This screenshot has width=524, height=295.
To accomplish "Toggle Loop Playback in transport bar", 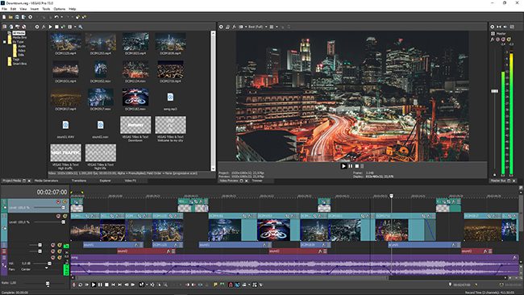I will (81, 285).
